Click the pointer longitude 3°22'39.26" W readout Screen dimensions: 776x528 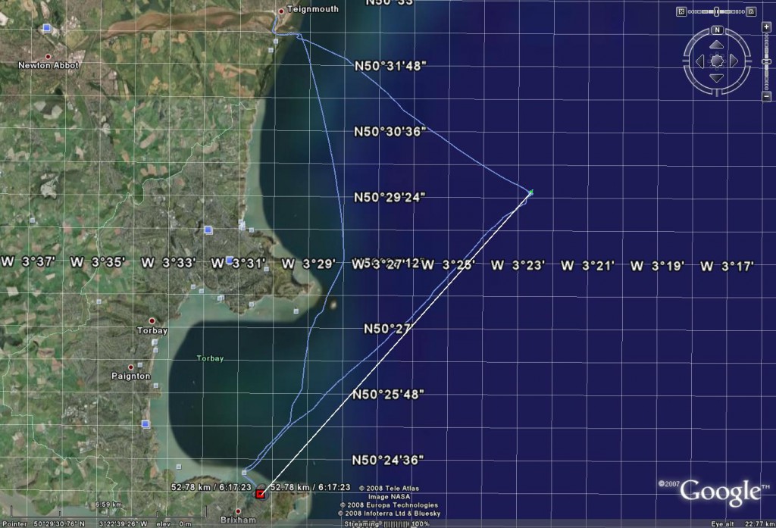click(123, 523)
